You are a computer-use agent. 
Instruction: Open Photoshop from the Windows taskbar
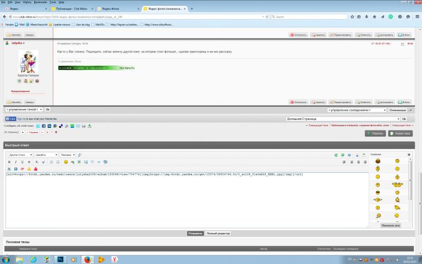[60, 259]
